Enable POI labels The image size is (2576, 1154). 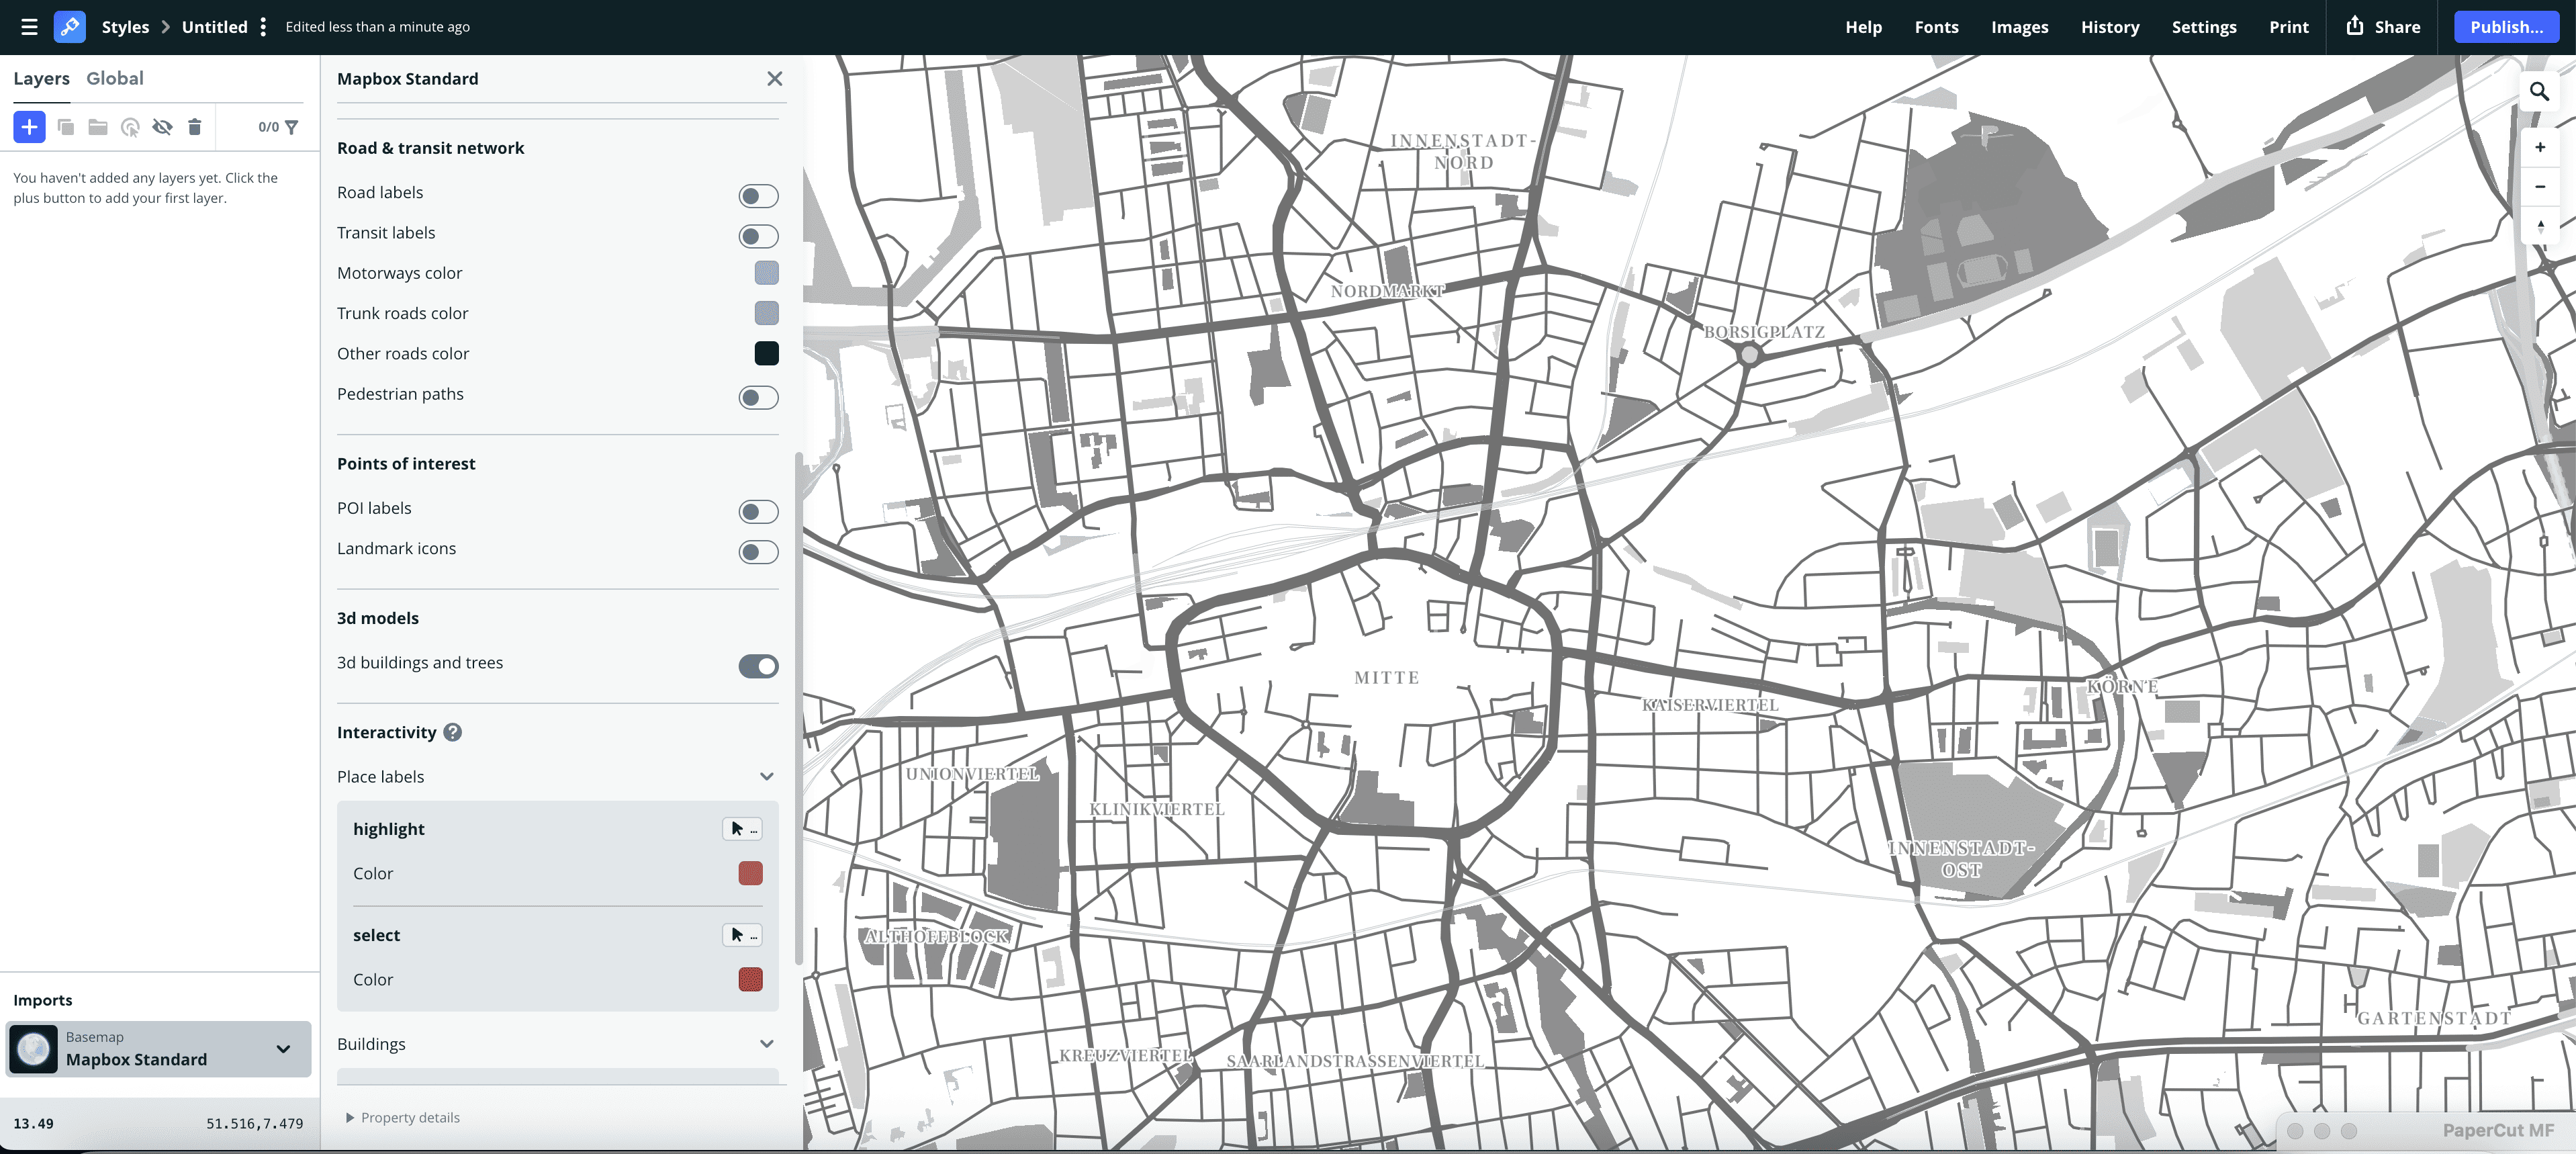coord(757,511)
